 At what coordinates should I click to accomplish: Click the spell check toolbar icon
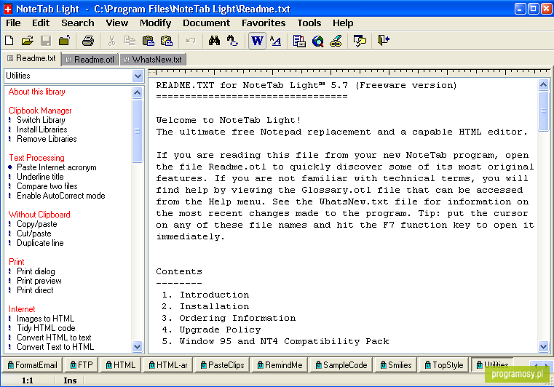click(360, 41)
